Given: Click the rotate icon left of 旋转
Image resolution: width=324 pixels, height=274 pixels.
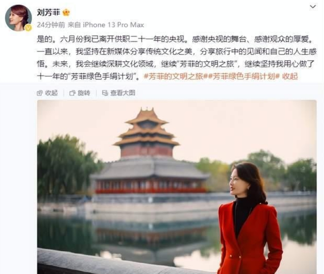Looking at the screenshot, I should 72,93.
